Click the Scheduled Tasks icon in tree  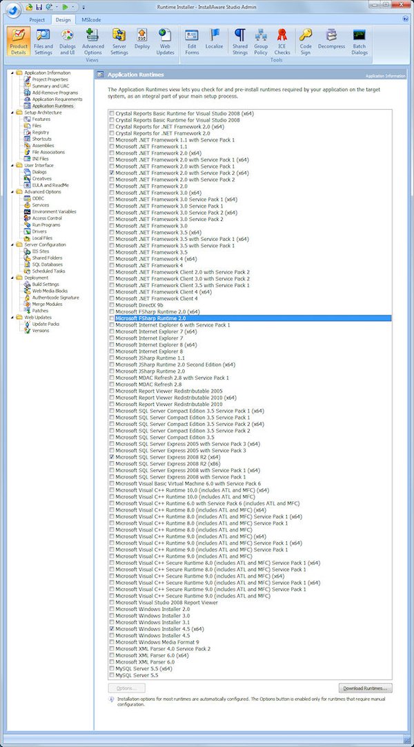(28, 271)
